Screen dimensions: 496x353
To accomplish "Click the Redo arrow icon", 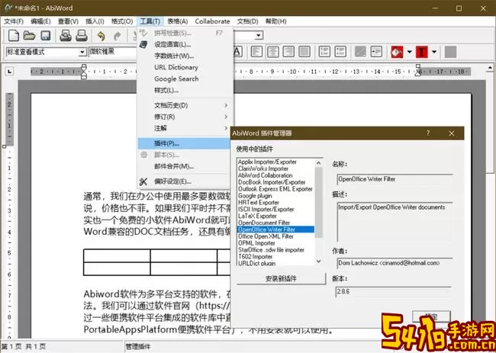I will pyautogui.click(x=118, y=36).
